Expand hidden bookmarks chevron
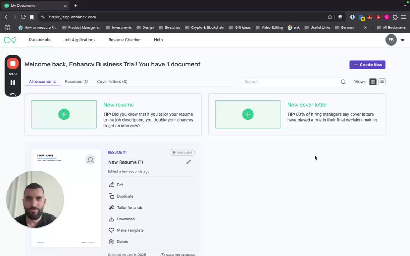The height and width of the screenshot is (256, 410). pyautogui.click(x=366, y=27)
